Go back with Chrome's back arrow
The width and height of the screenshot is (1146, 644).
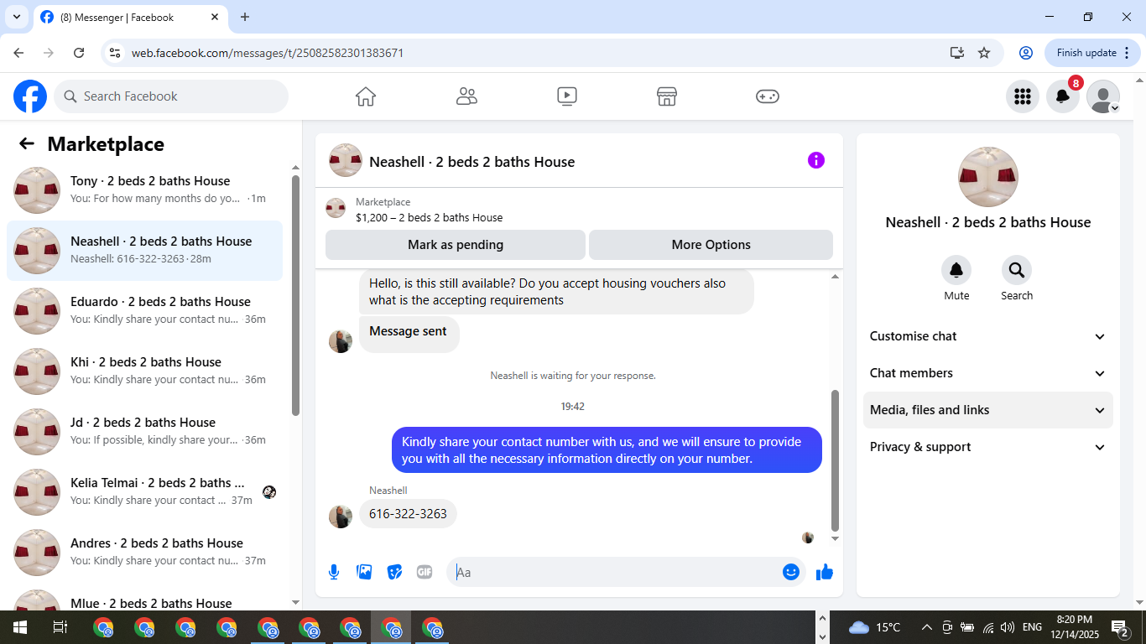pos(18,53)
